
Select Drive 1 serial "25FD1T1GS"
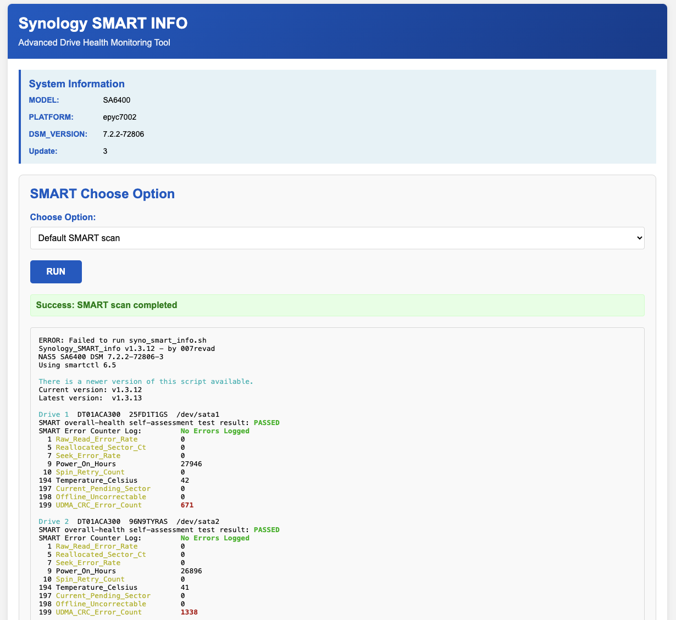[x=148, y=415]
